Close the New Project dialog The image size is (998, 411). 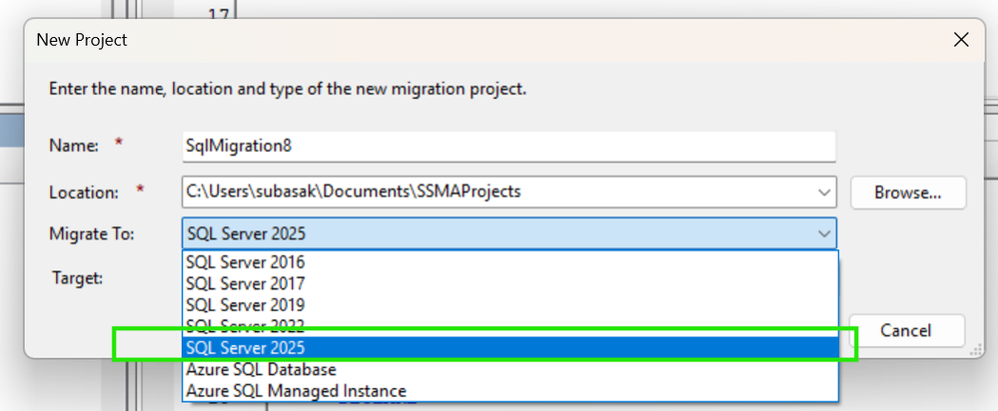(961, 40)
